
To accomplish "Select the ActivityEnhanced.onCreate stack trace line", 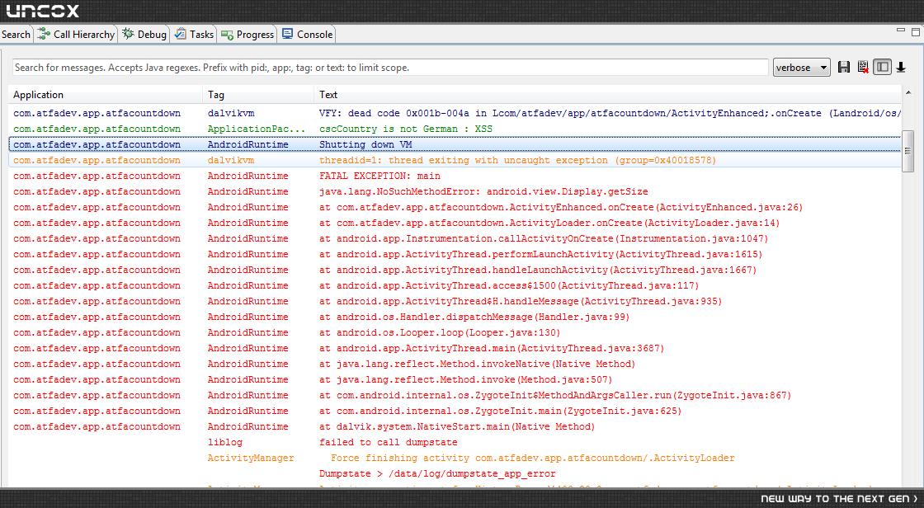I will [455, 207].
